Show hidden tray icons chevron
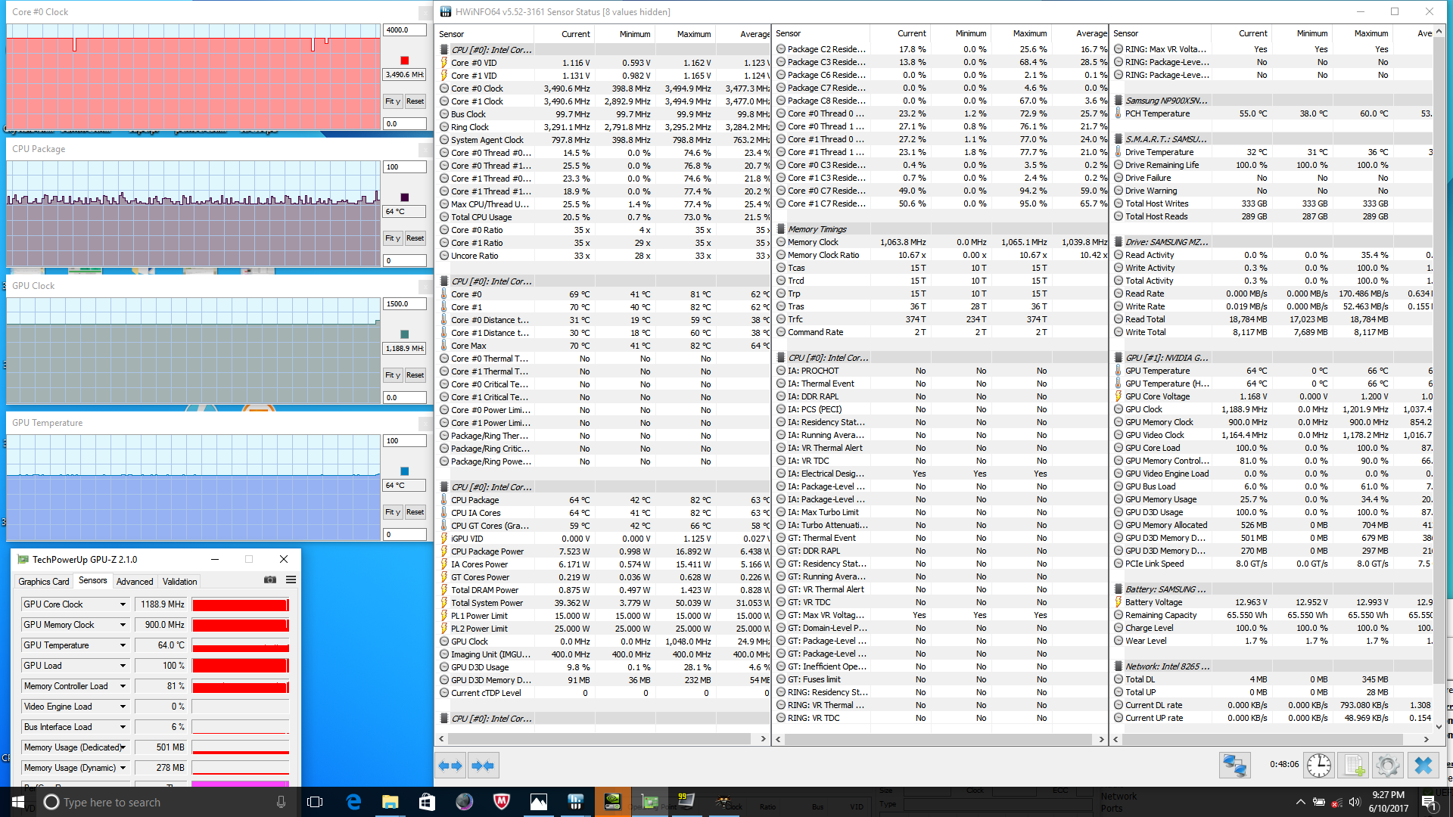Viewport: 1453px width, 817px height. point(1300,802)
